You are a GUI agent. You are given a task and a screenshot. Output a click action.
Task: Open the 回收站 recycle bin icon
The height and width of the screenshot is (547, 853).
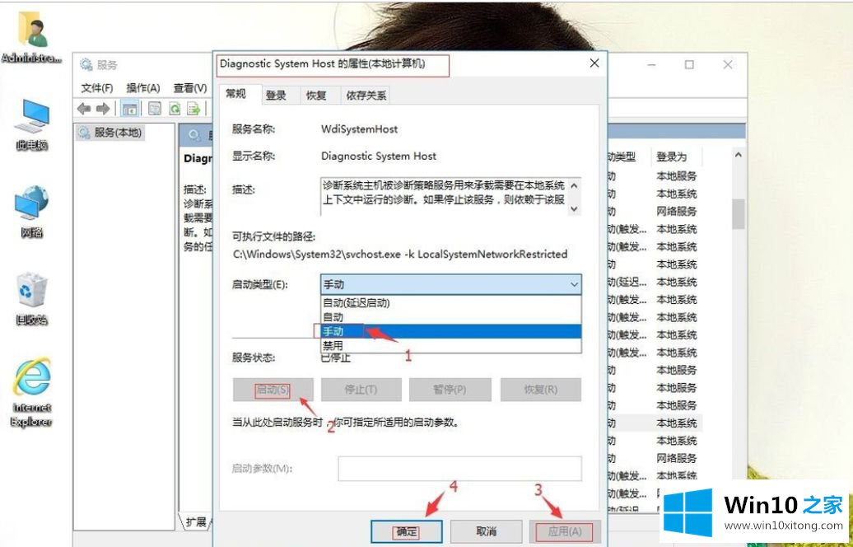pyautogui.click(x=32, y=298)
